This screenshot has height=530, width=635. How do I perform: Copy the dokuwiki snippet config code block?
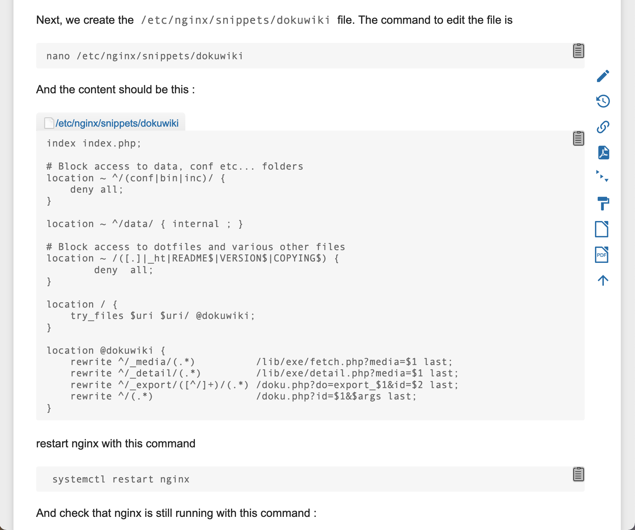(578, 138)
